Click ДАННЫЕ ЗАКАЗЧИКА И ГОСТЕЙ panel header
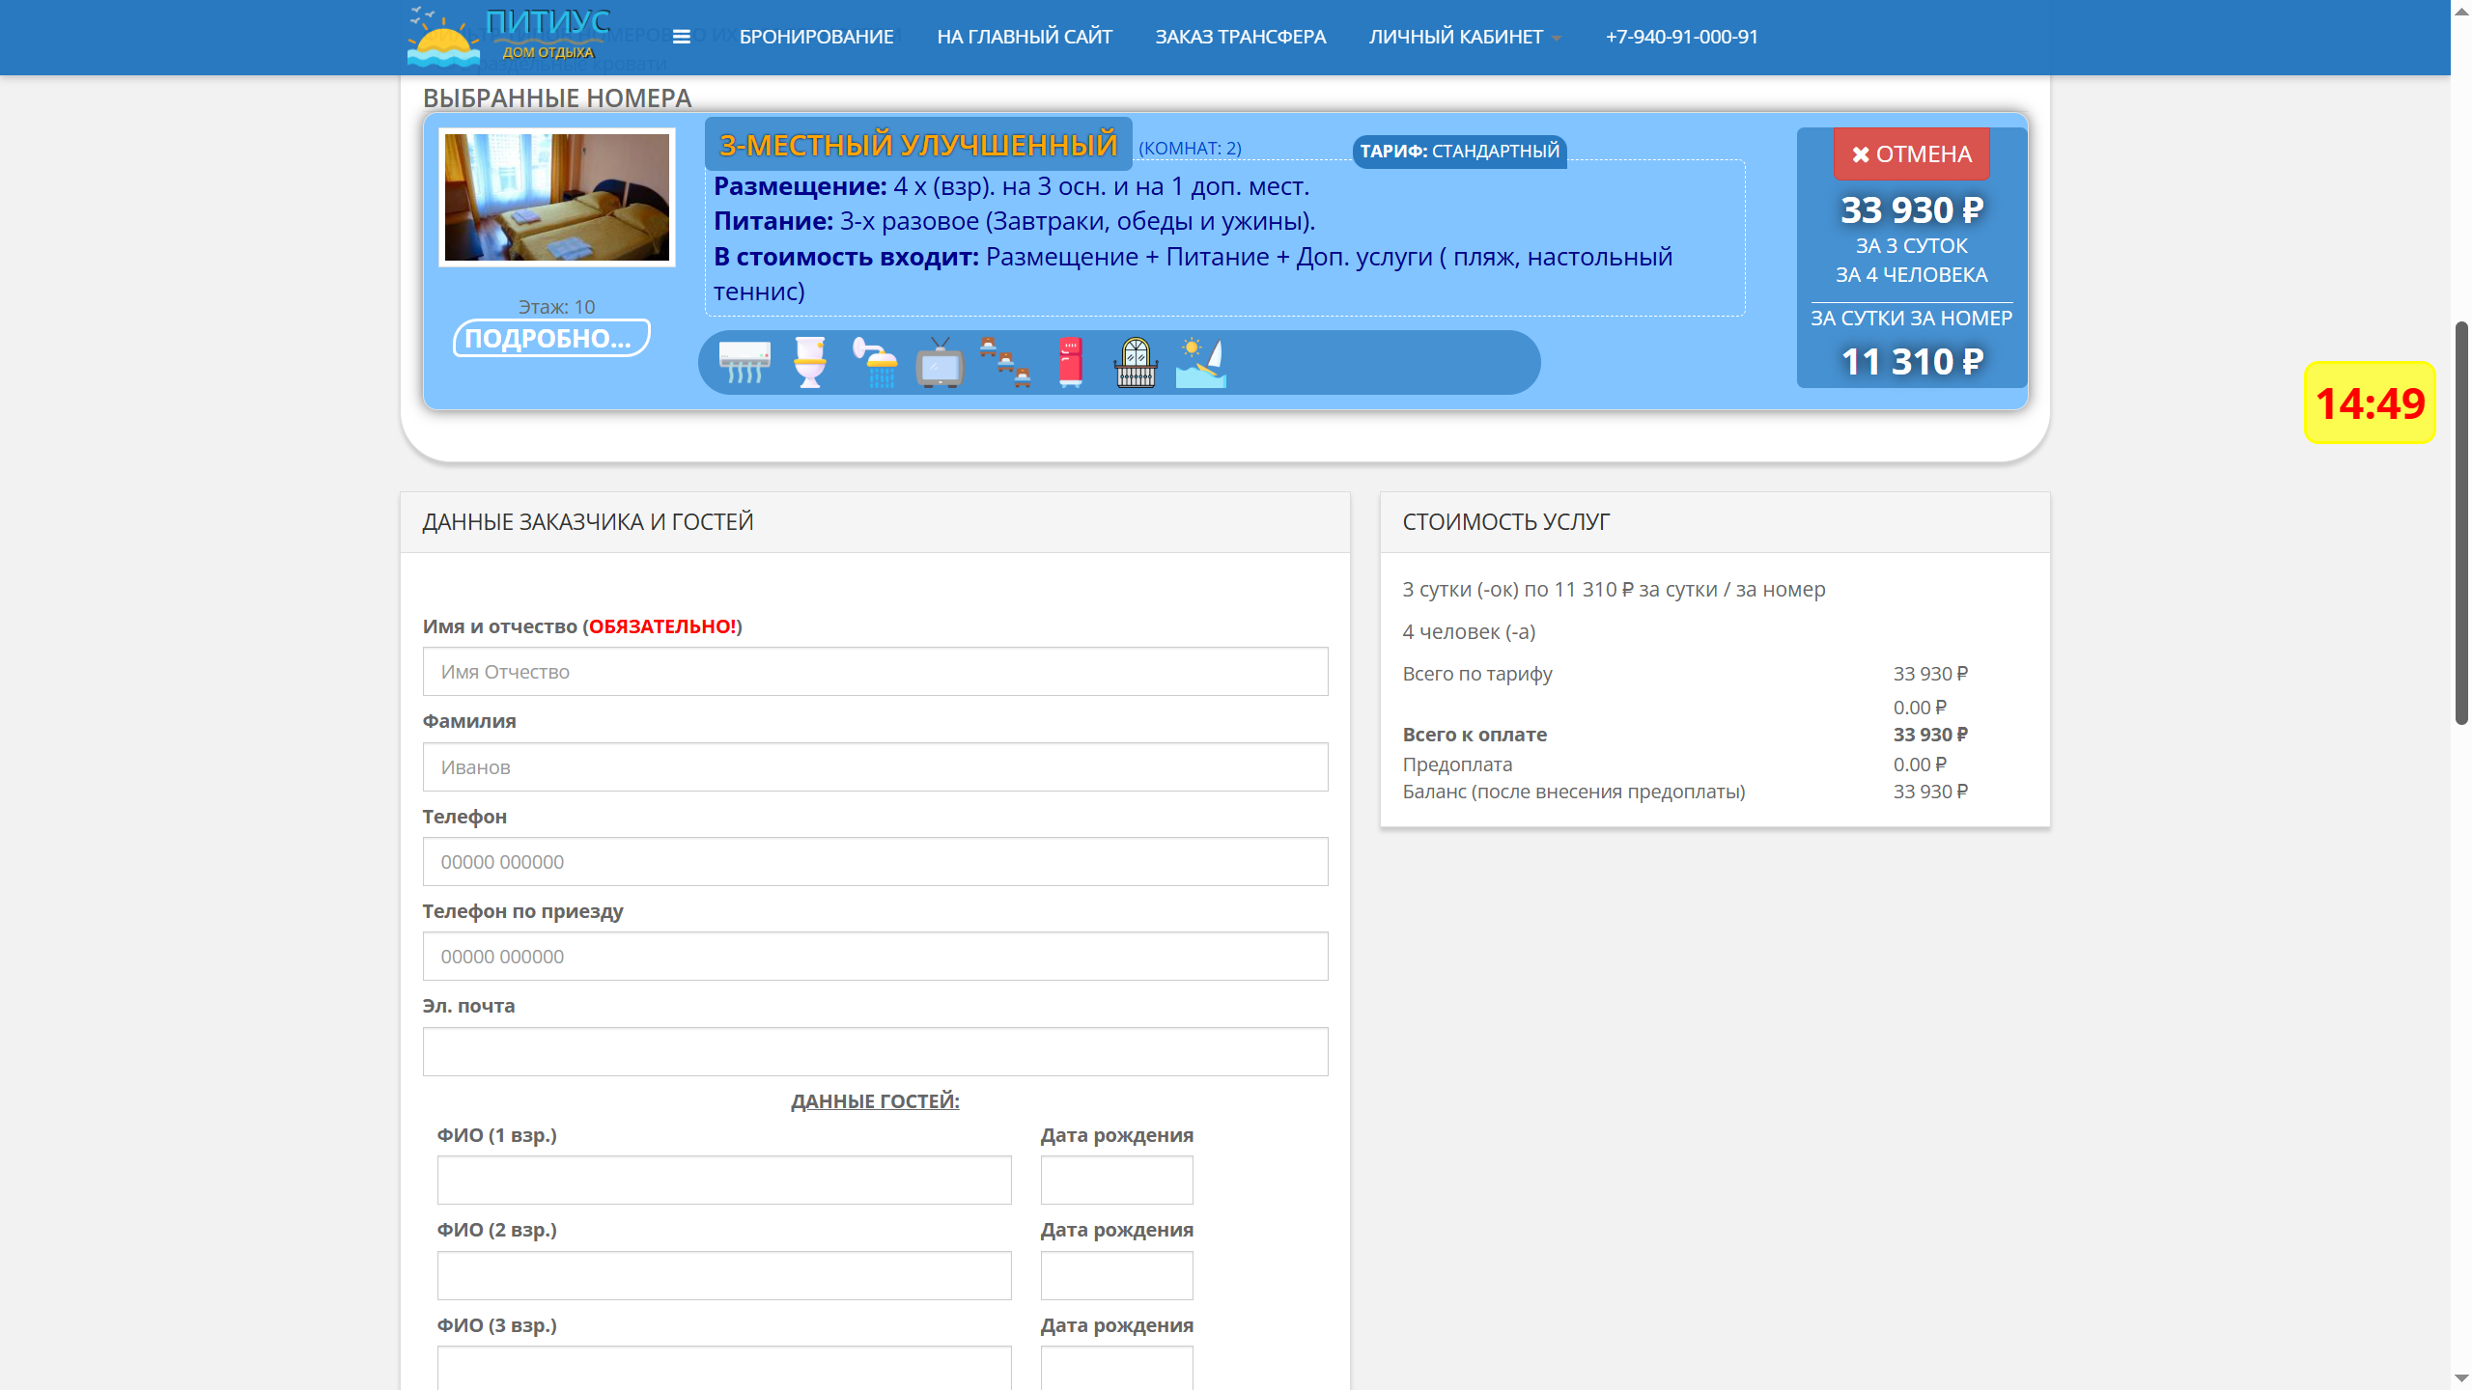This screenshot has width=2472, height=1390. (x=875, y=522)
